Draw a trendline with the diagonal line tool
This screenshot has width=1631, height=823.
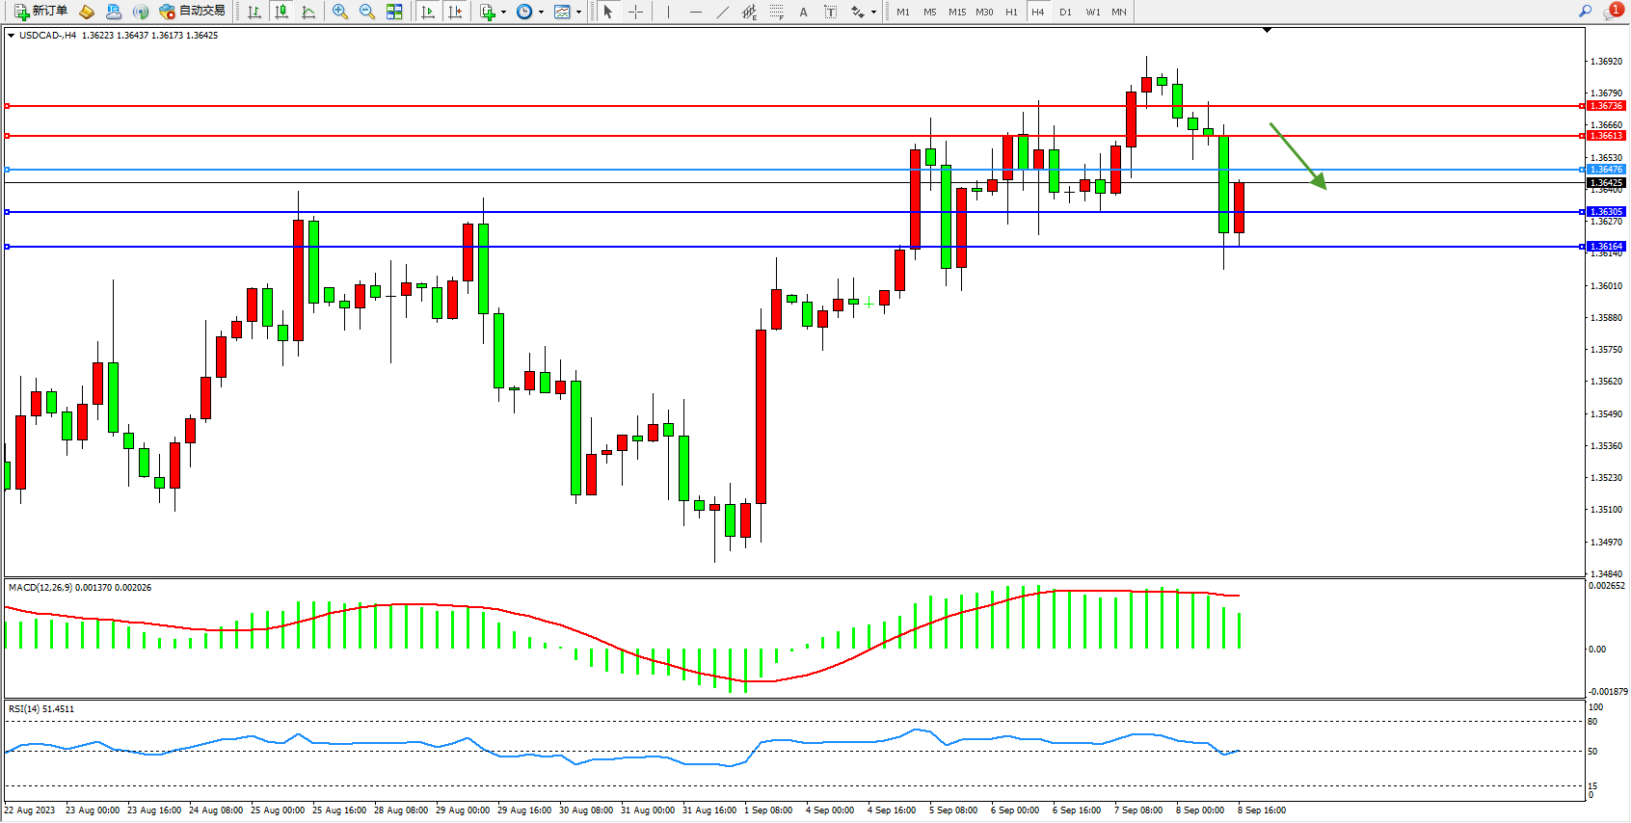click(x=723, y=12)
